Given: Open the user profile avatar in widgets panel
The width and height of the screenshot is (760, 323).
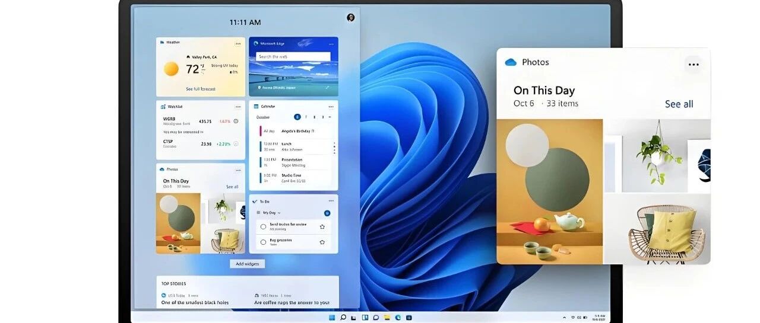Looking at the screenshot, I should point(350,17).
